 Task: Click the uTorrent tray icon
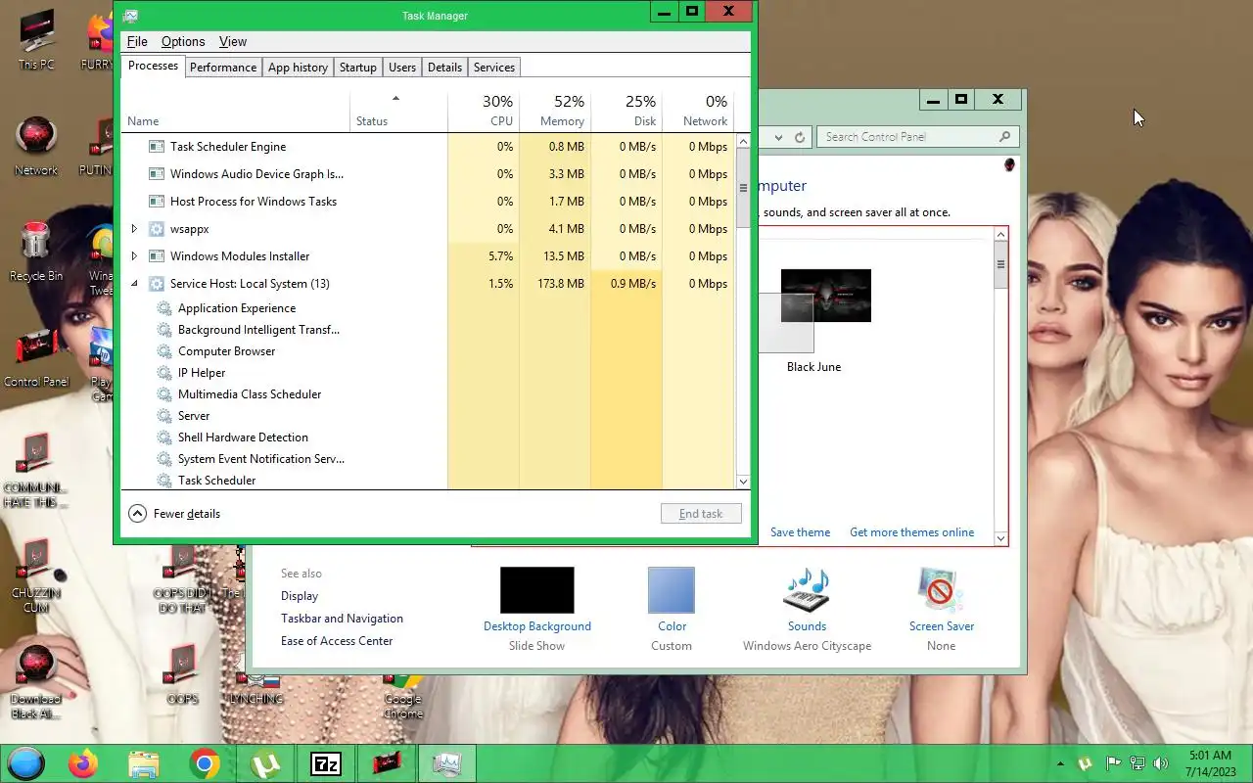tap(1086, 763)
